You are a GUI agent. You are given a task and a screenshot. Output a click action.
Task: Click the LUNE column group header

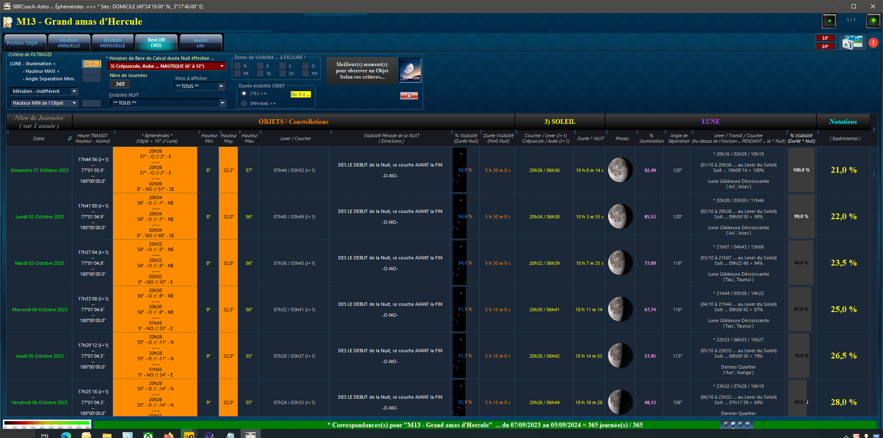711,122
